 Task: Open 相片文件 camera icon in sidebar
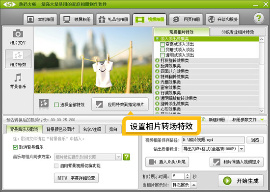(18, 33)
